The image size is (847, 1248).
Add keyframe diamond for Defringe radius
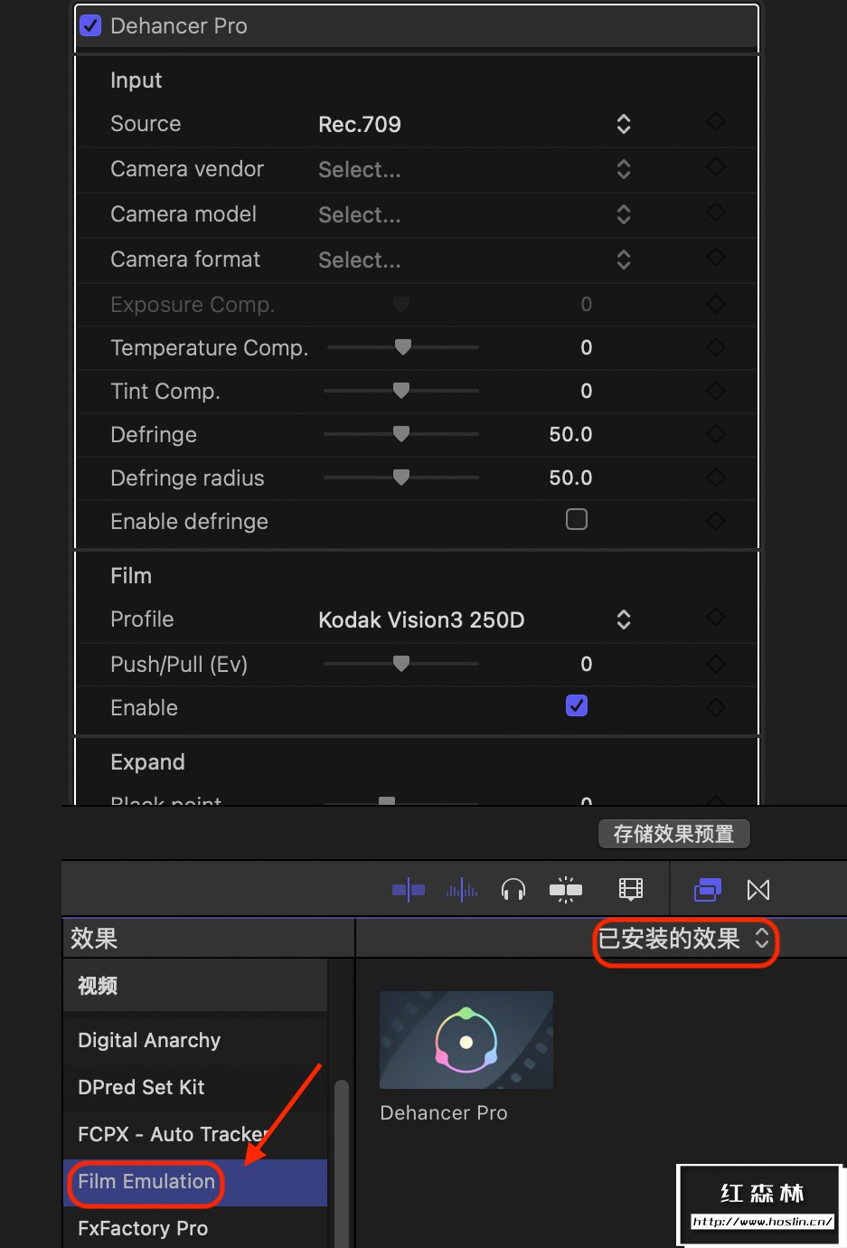(716, 477)
